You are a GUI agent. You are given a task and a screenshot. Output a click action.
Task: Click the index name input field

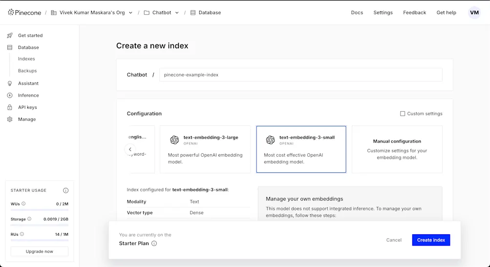point(300,75)
